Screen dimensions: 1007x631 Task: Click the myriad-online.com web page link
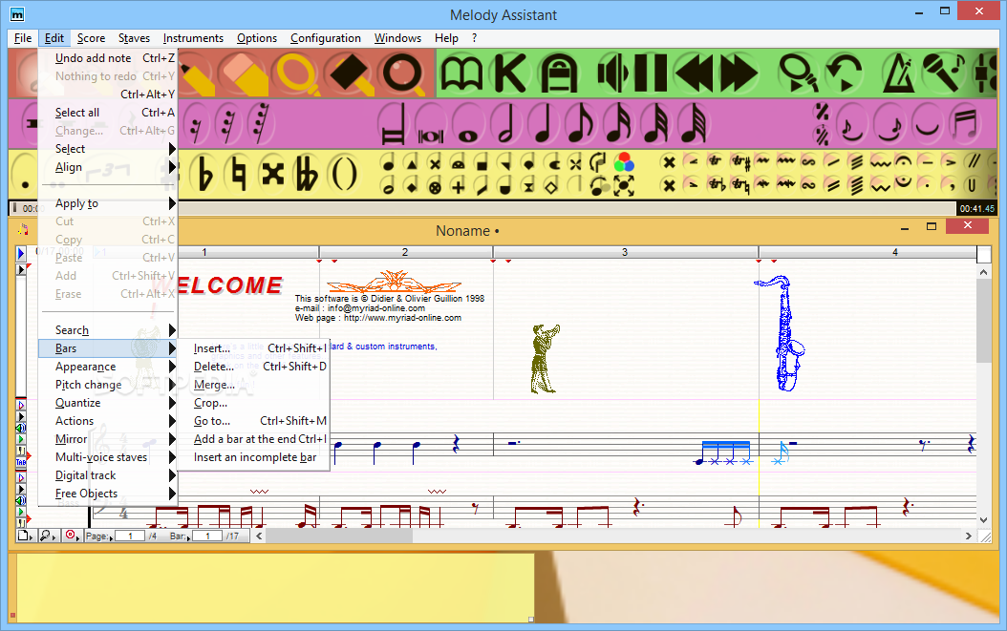click(402, 318)
